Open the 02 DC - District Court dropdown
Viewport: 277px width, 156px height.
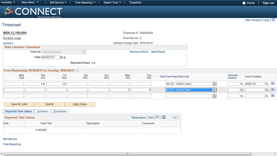click(x=214, y=84)
